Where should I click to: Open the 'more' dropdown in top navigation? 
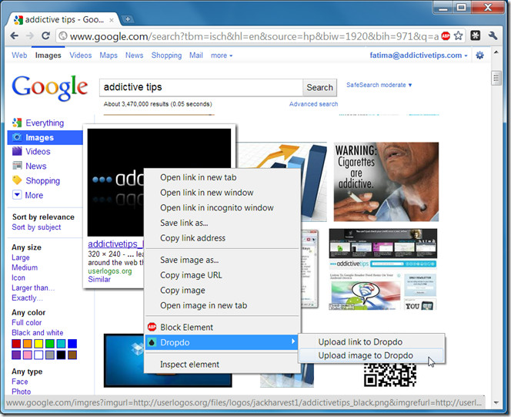222,55
